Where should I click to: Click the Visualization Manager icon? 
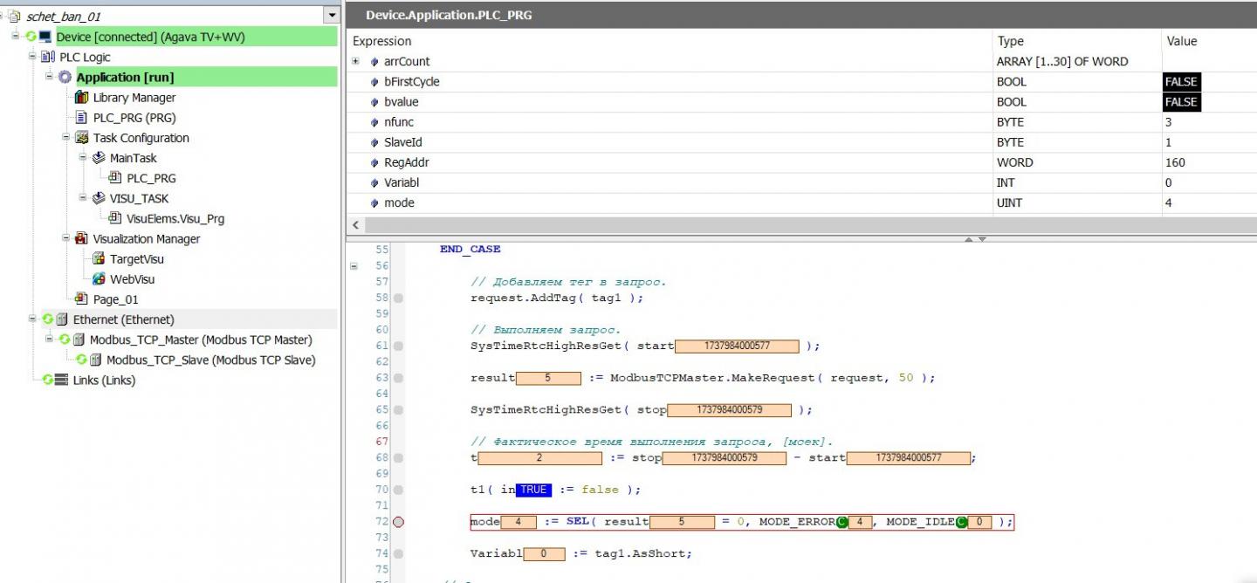point(82,239)
